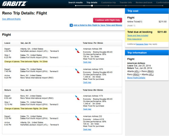Open Seat map for flight 232
Image resolution: width=169 pixels, height=136 pixels.
[87, 129]
